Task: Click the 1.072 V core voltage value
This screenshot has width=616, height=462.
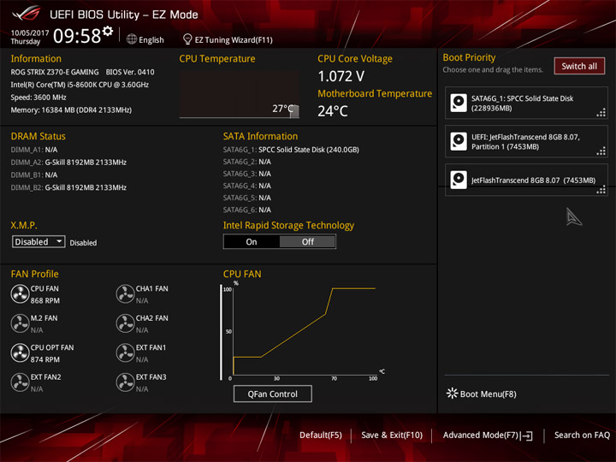Action: tap(341, 76)
